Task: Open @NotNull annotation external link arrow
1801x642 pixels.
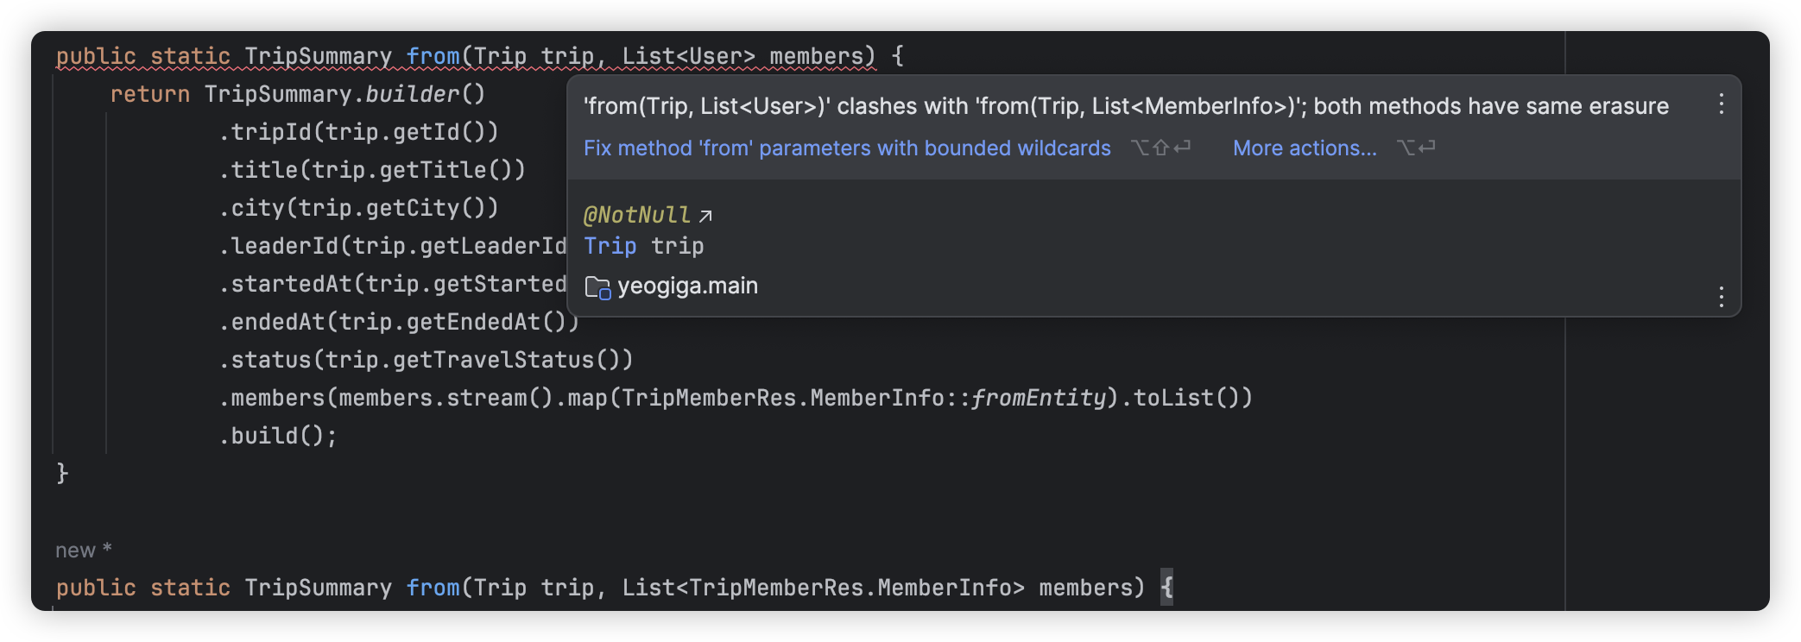Action: [705, 216]
